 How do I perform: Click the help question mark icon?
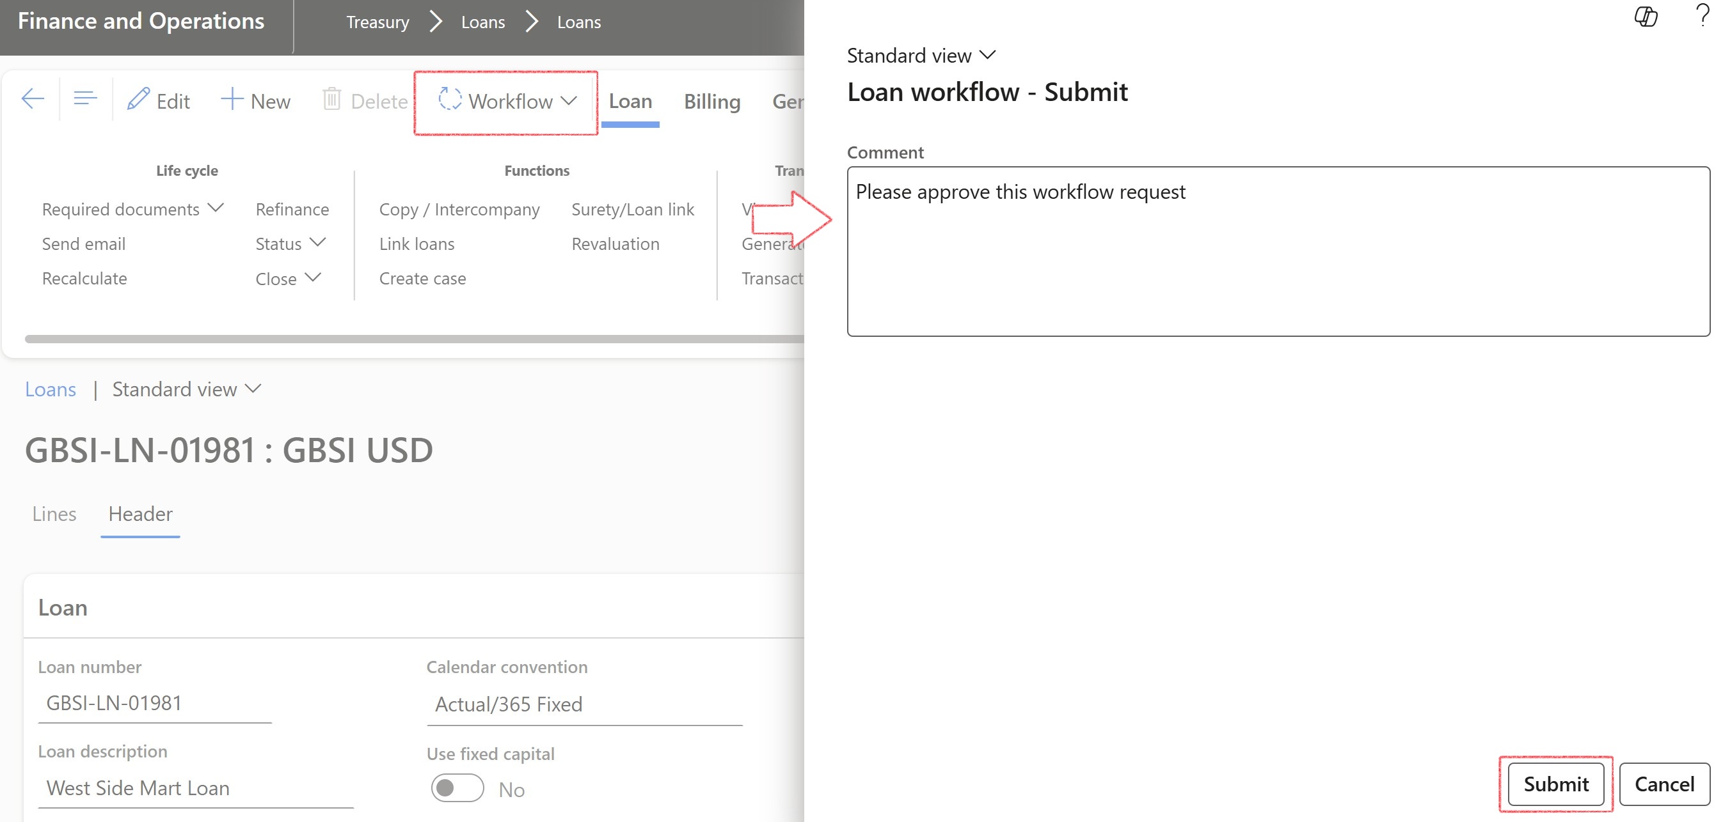(x=1703, y=15)
